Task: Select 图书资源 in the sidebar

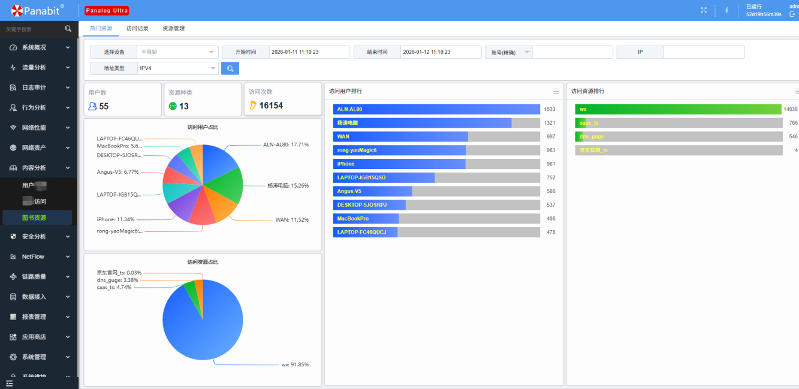Action: point(34,218)
